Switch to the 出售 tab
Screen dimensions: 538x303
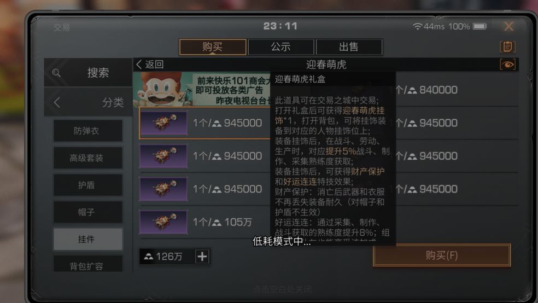pyautogui.click(x=349, y=47)
